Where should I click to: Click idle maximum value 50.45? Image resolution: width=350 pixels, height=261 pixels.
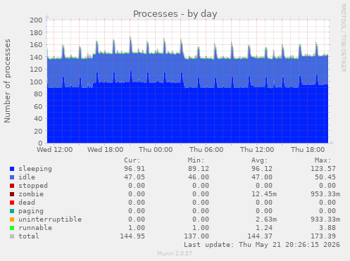(x=325, y=177)
